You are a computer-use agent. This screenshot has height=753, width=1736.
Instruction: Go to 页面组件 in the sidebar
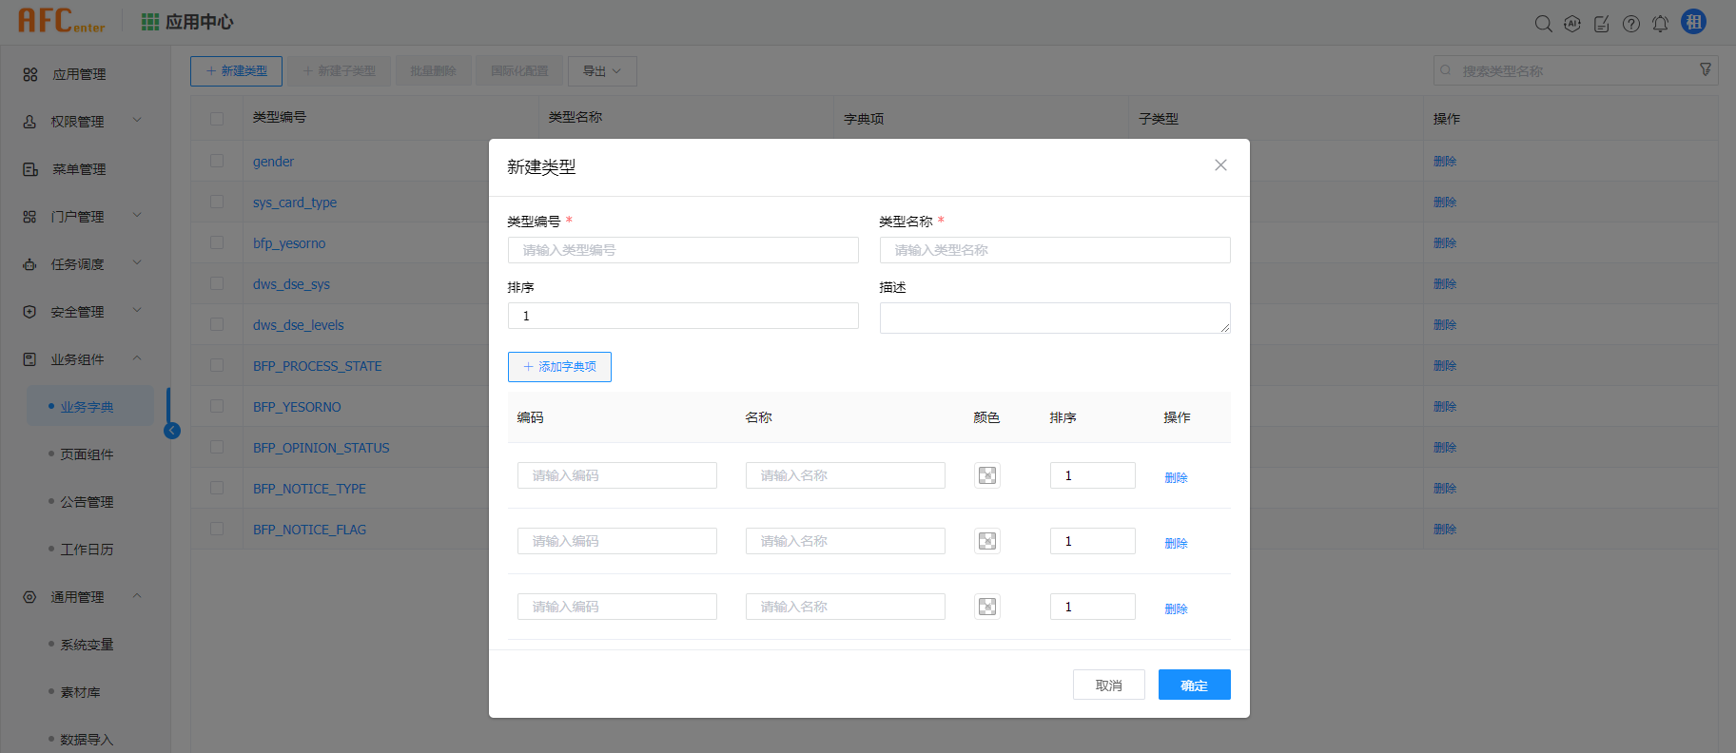coord(87,454)
